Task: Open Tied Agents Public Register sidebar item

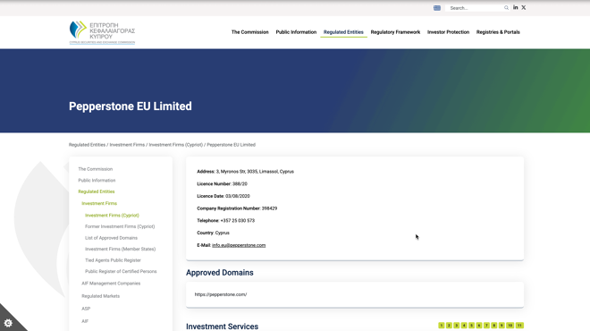Action: 113,260
